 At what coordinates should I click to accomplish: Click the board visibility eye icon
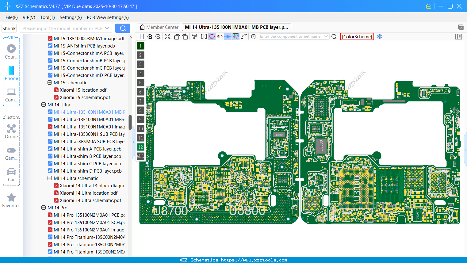pyautogui.click(x=380, y=36)
